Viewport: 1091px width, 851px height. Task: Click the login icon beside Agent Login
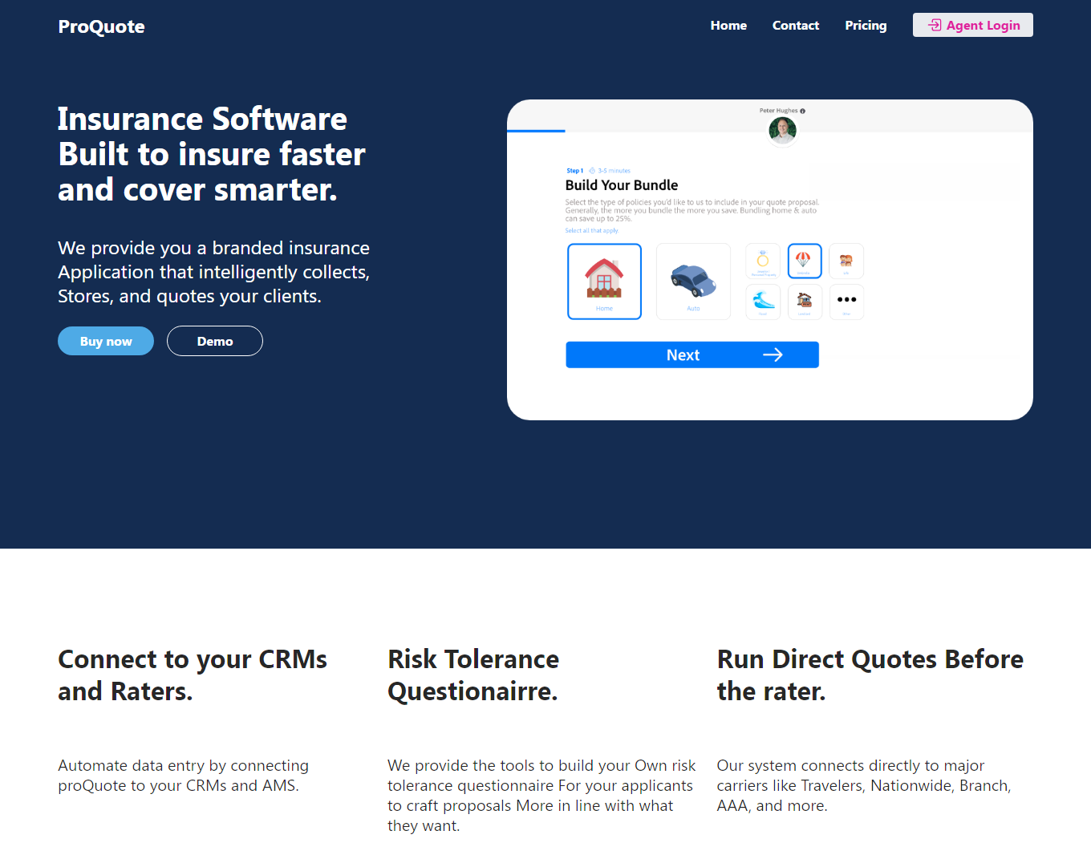click(x=935, y=25)
